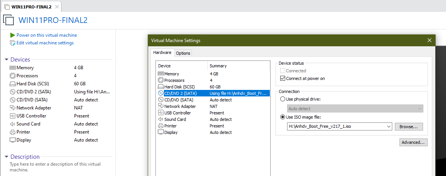This screenshot has height=176, width=446.
Task: Select USB Controller row in settings list
Action: click(x=213, y=113)
